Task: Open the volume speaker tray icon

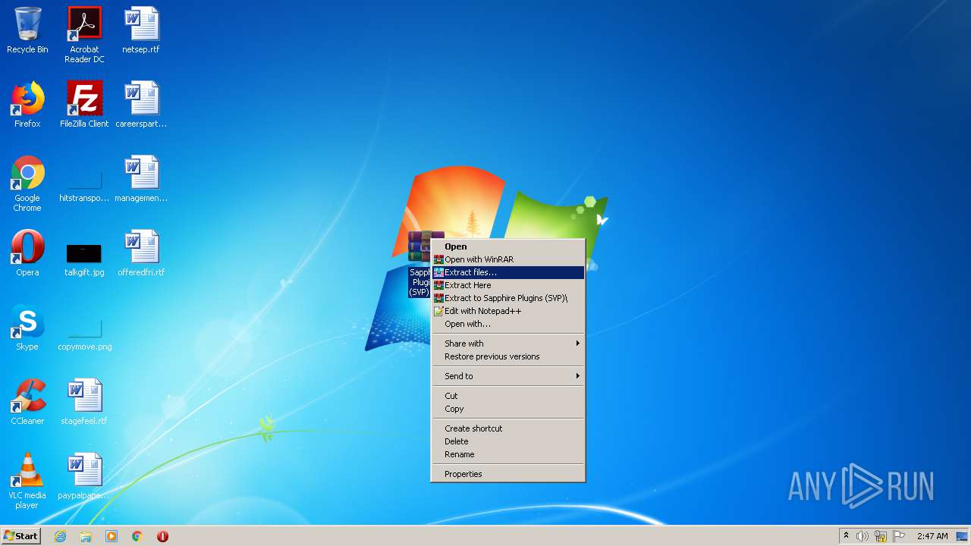Action: 863,536
